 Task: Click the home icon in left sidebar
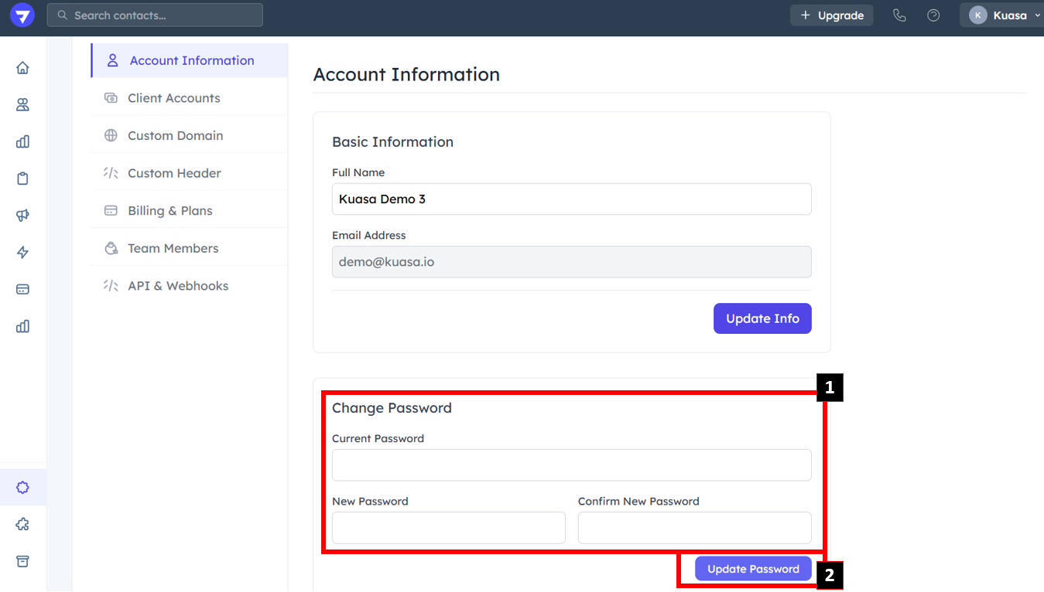click(22, 68)
